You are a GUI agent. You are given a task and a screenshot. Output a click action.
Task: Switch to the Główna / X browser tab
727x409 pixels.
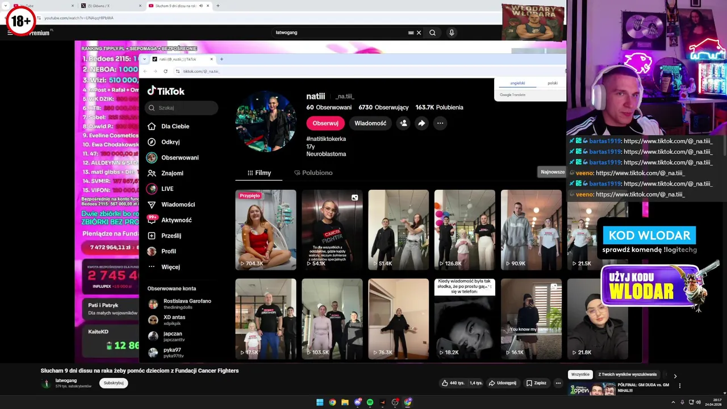[x=111, y=6]
